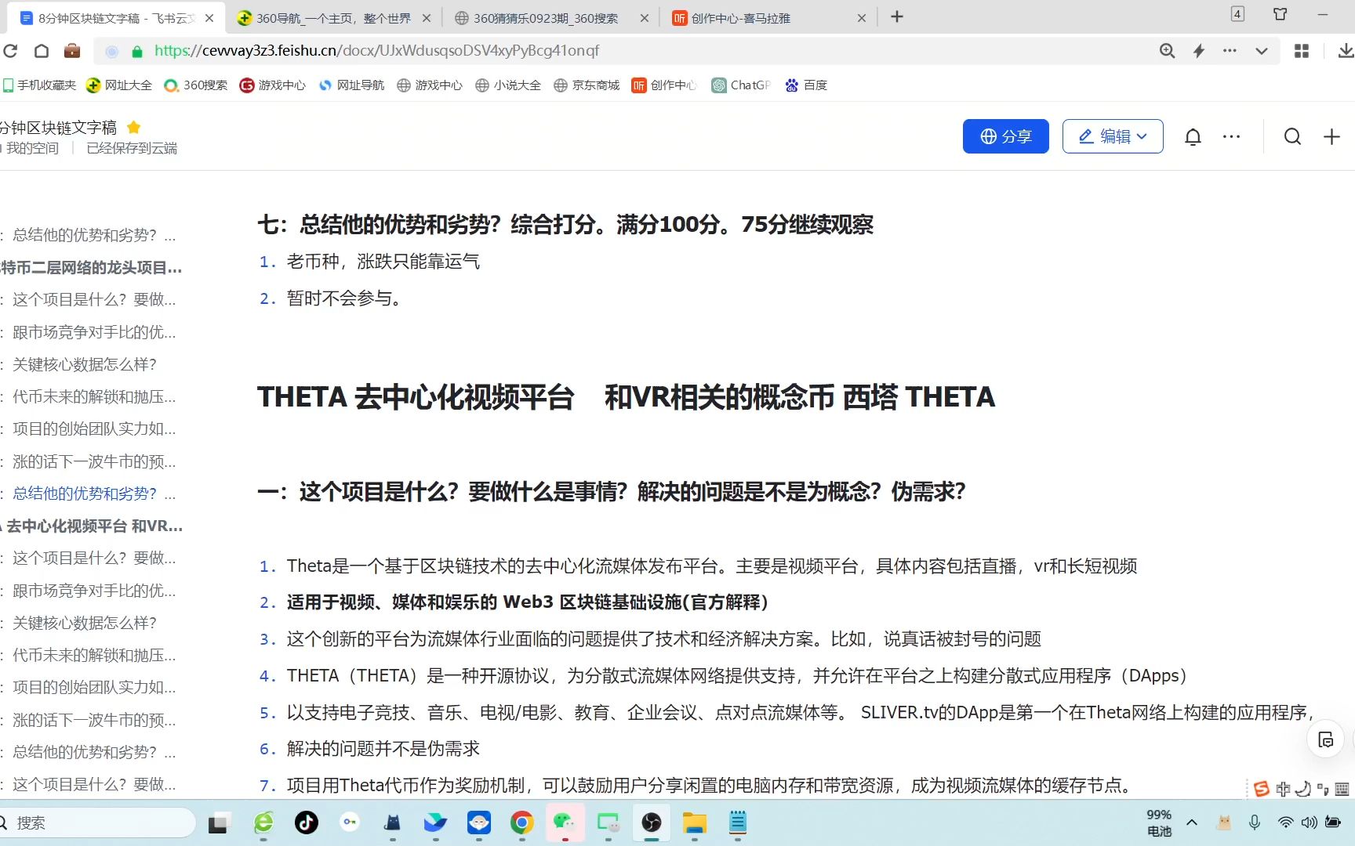Expand the address bar dropdown chevron

pyautogui.click(x=1261, y=51)
